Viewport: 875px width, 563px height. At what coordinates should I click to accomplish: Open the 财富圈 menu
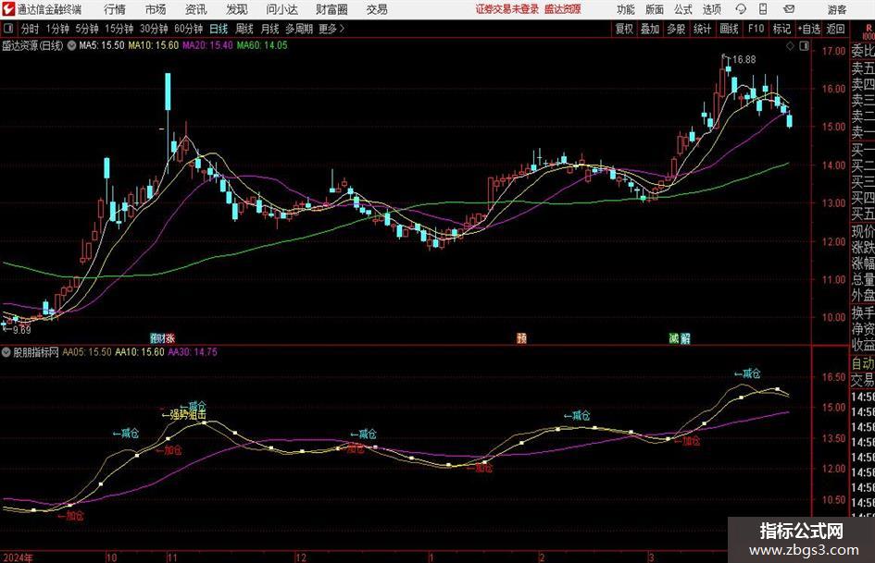coord(331,9)
